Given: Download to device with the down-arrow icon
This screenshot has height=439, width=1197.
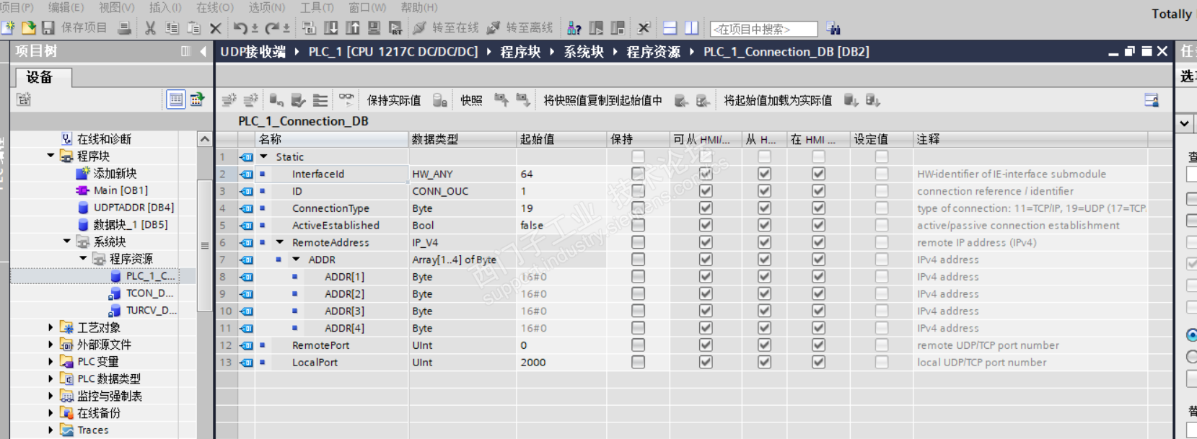Looking at the screenshot, I should pos(330,28).
